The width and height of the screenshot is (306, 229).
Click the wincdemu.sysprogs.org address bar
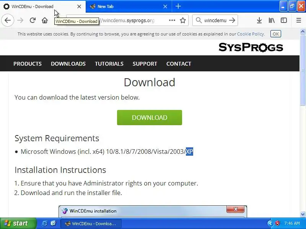pos(128,20)
